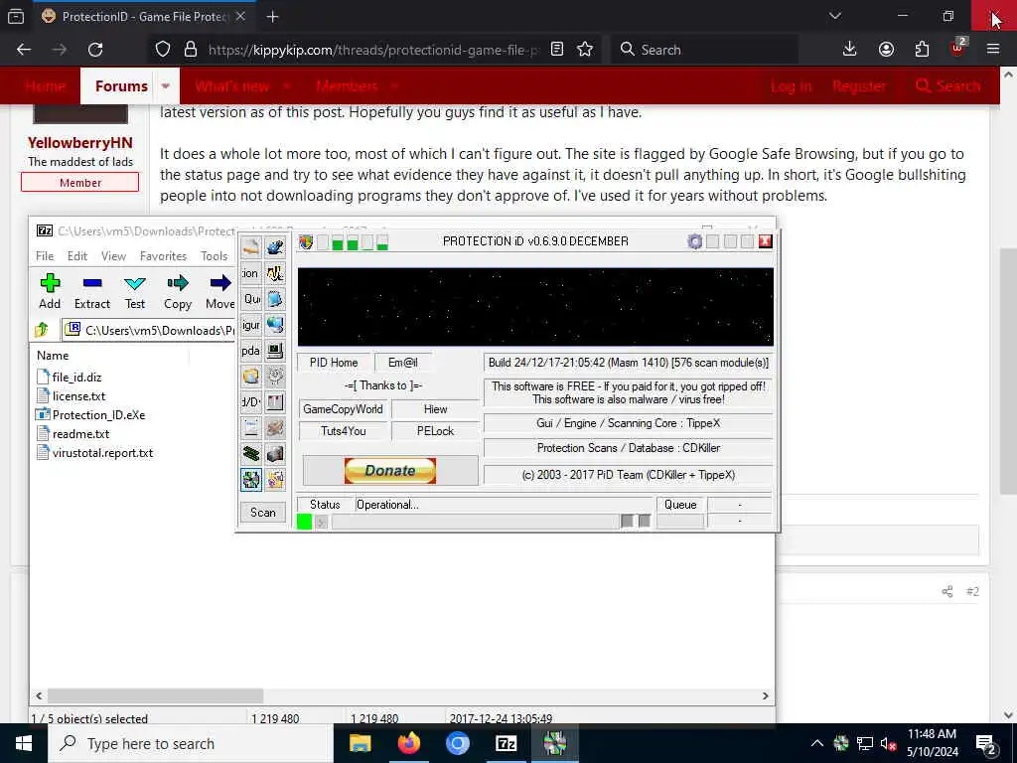Open the Edit menu in 7-Zip

click(77, 256)
